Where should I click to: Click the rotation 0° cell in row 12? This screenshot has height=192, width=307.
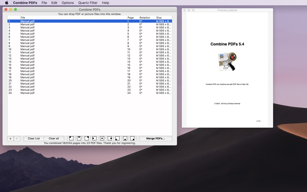(141, 56)
